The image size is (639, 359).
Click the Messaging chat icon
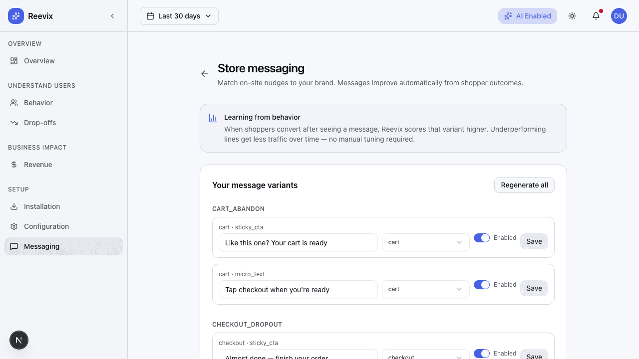coord(14,246)
